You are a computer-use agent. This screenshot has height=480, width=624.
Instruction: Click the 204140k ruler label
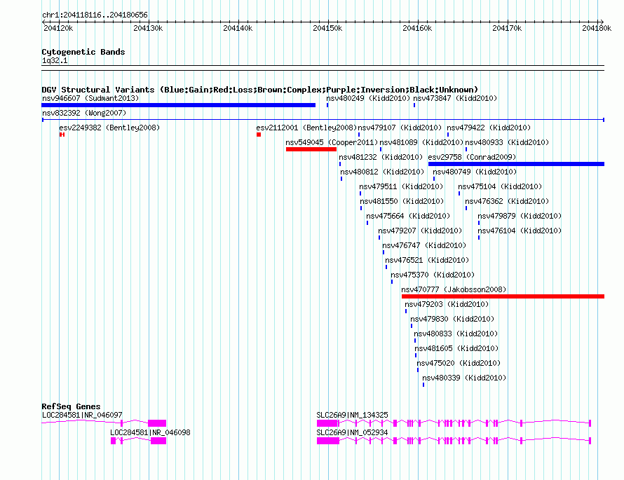pos(238,28)
